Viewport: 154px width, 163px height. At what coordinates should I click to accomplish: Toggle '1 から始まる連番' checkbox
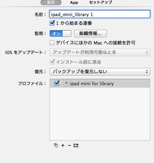coord(52,23)
